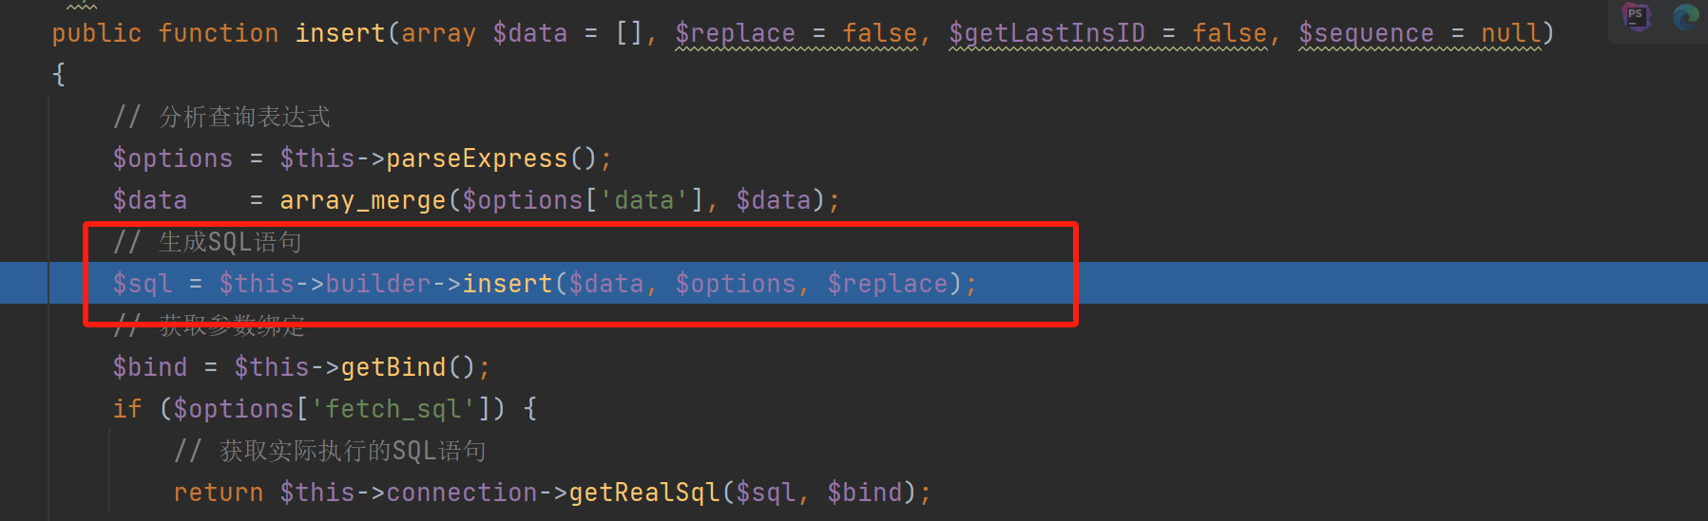
Task: Click the underlined $getLastInsID parameter
Action: (x=1046, y=33)
